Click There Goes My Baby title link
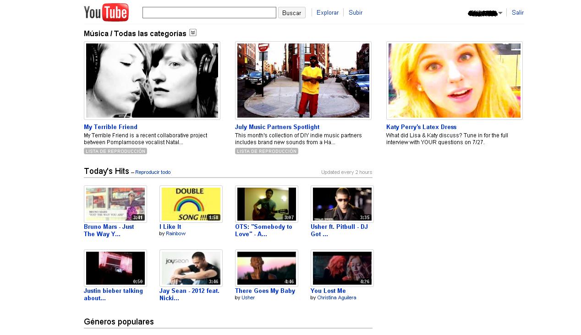 [x=265, y=291]
